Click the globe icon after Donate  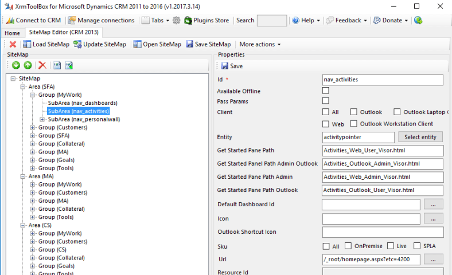[418, 20]
